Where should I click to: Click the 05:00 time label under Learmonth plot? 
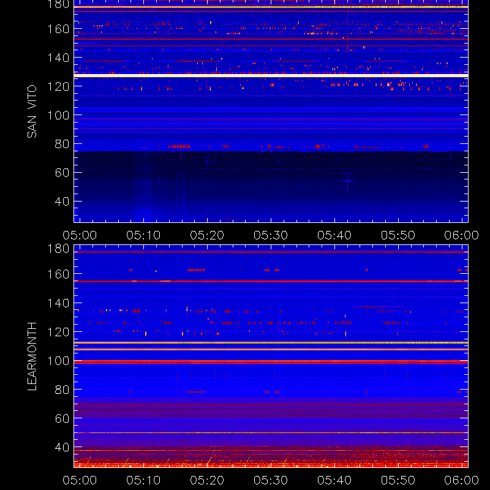(80, 480)
